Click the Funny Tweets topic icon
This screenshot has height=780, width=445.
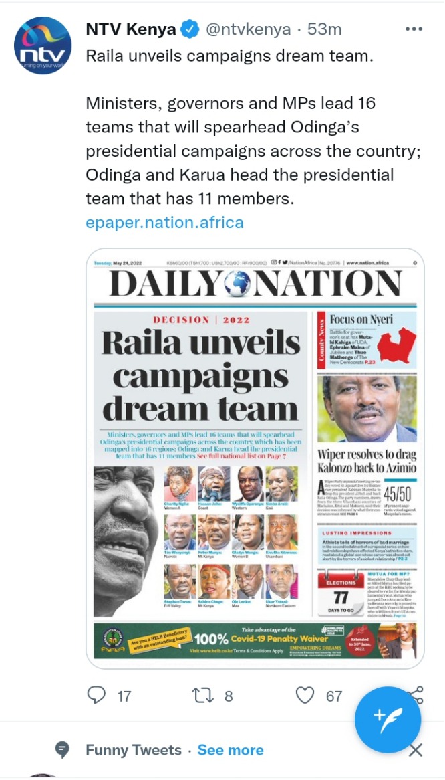pyautogui.click(x=62, y=750)
